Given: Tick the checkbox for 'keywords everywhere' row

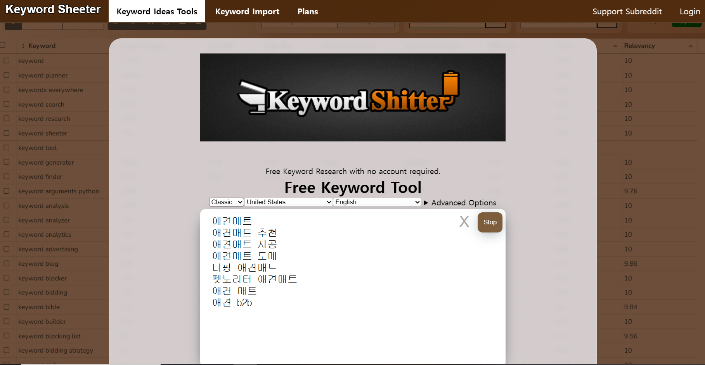Looking at the screenshot, I should pos(7,90).
